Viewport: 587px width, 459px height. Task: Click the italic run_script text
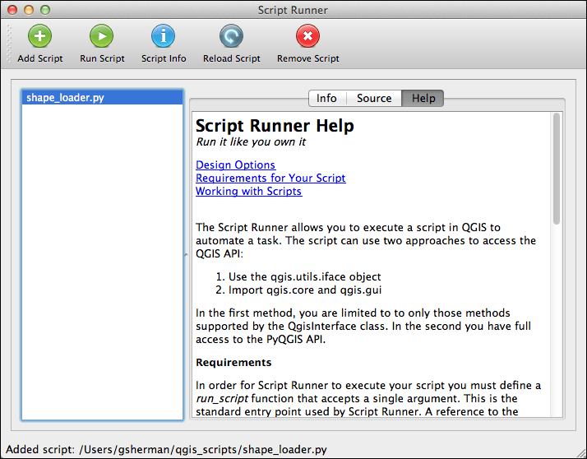tap(222, 399)
